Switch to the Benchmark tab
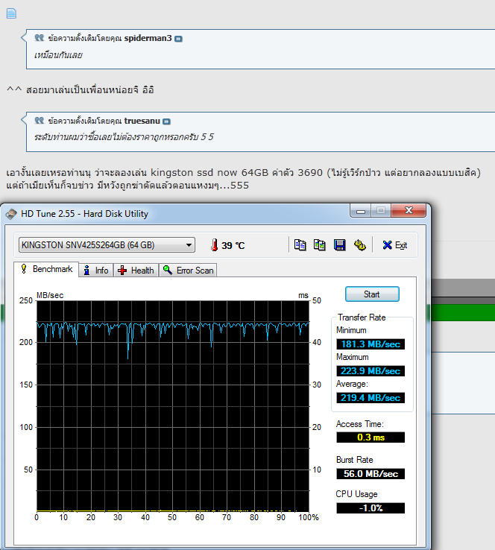Viewport: 495px width, 550px height. 46,269
